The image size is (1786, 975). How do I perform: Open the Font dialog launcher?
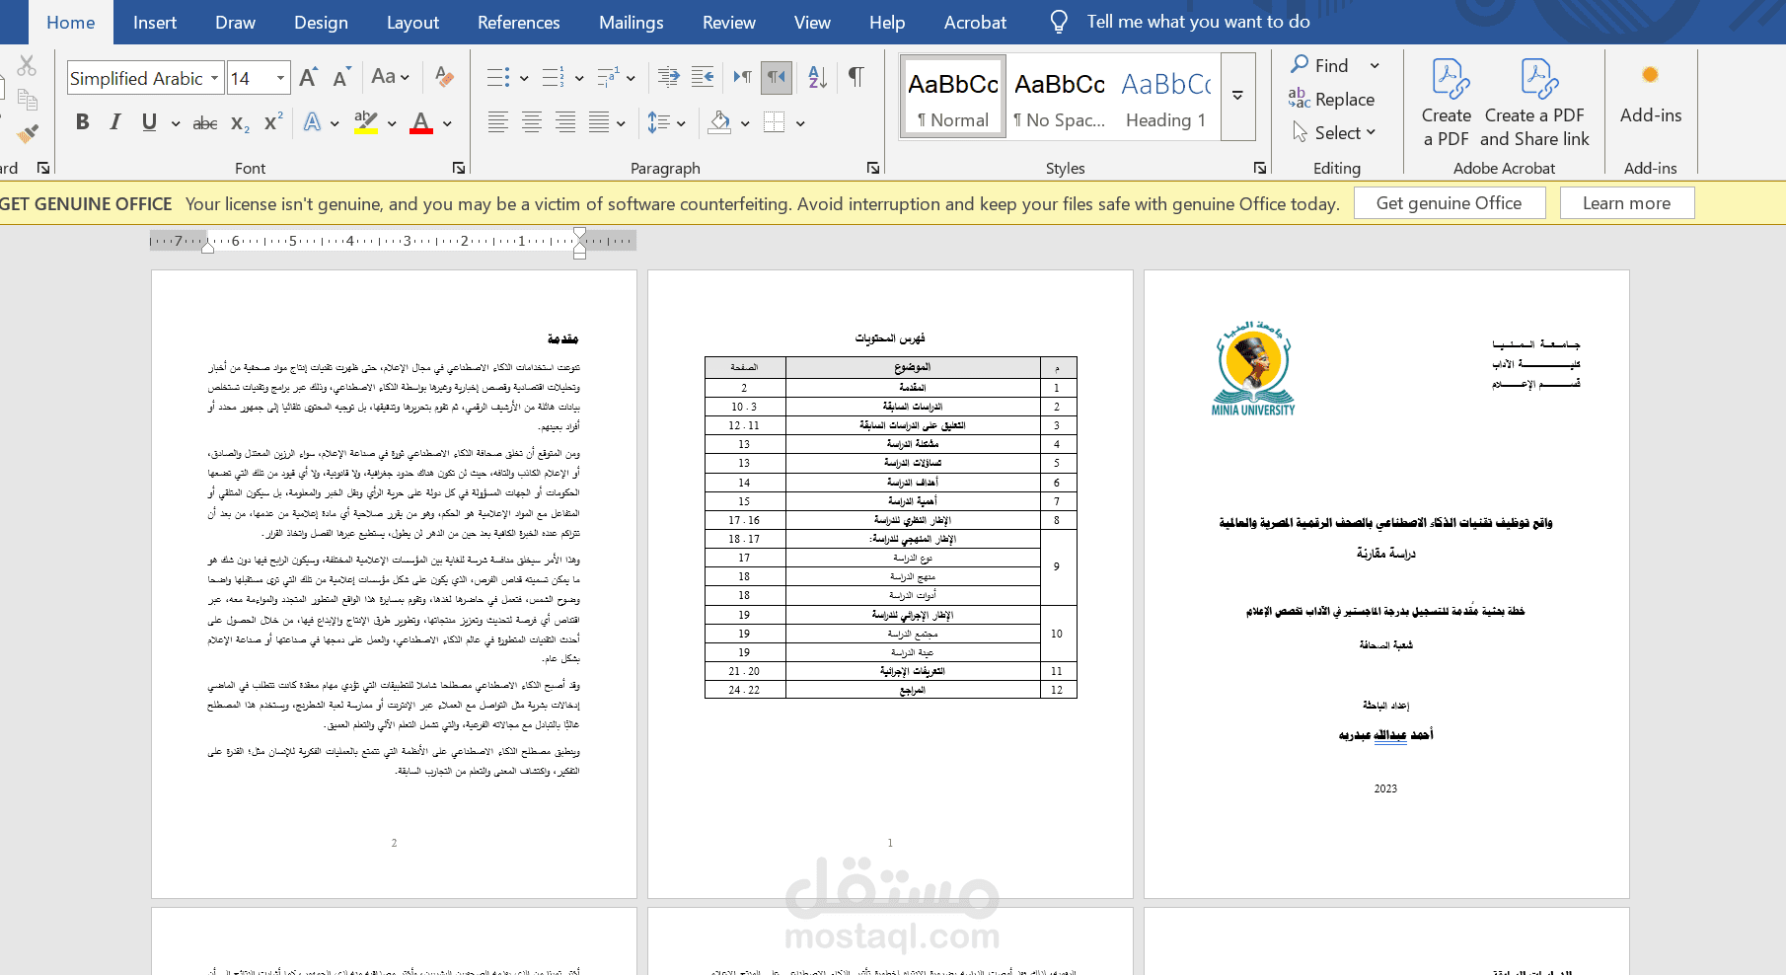tap(459, 168)
